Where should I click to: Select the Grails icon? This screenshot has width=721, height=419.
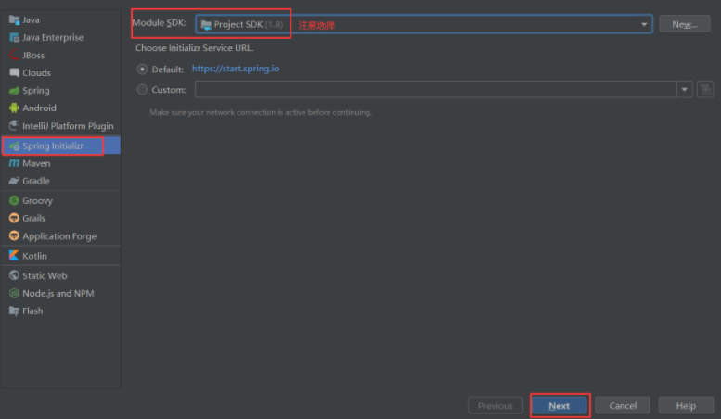click(x=14, y=218)
